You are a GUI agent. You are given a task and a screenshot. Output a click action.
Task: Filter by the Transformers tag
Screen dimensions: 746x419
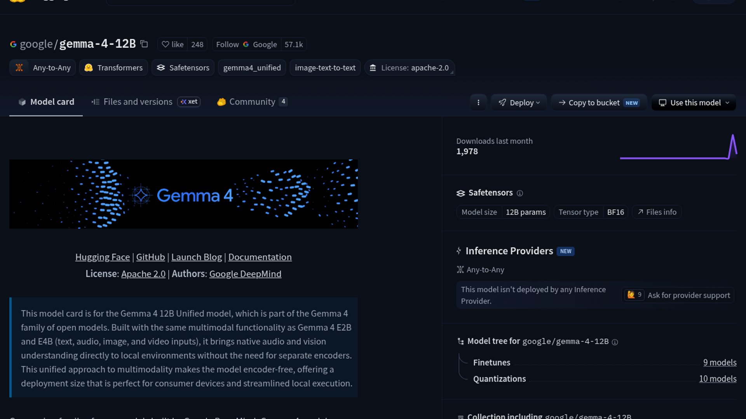(x=113, y=68)
